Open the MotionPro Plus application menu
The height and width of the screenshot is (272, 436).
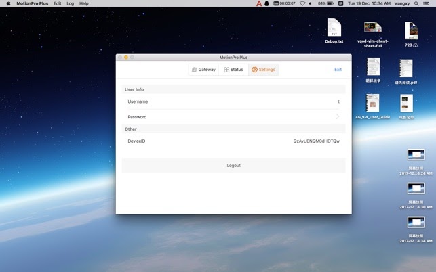click(x=33, y=3)
